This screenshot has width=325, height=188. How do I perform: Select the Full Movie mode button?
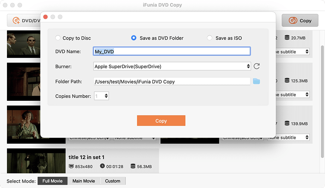52,181
